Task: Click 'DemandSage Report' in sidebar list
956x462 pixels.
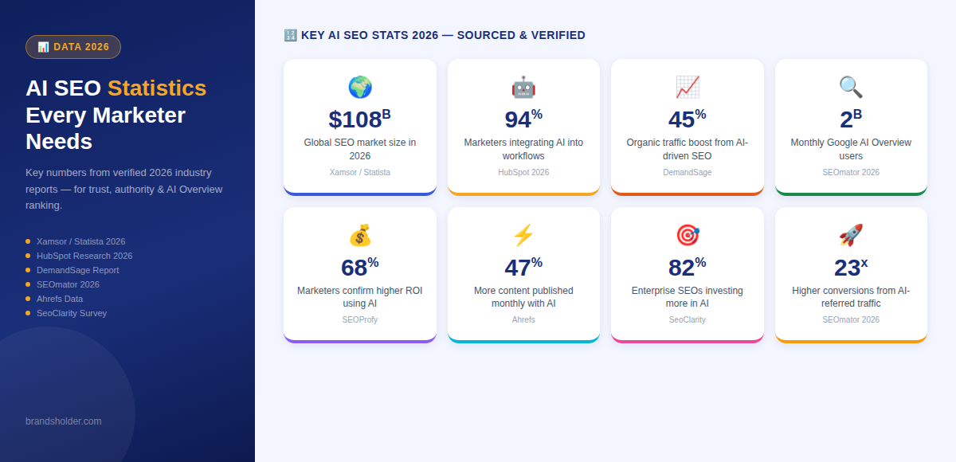Action: 78,270
